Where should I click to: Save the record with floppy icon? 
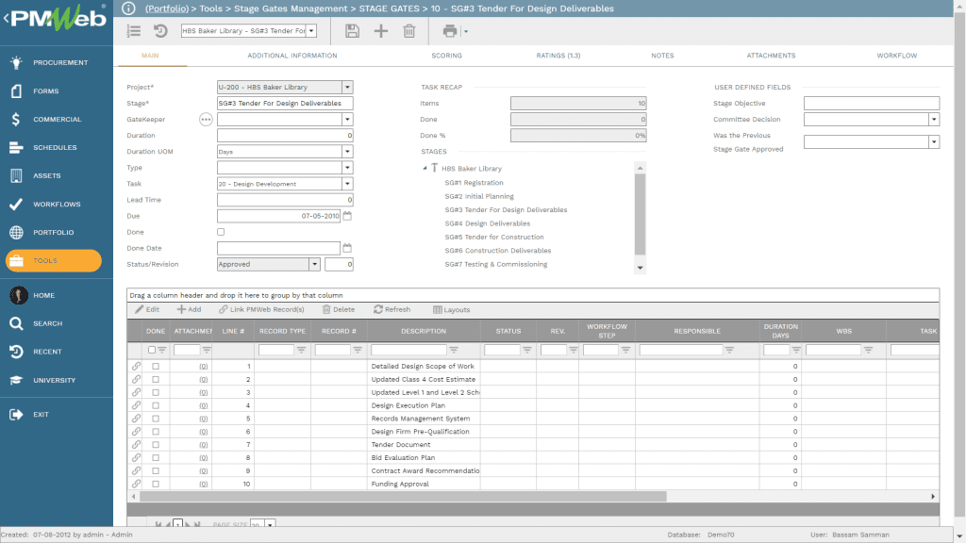click(352, 31)
